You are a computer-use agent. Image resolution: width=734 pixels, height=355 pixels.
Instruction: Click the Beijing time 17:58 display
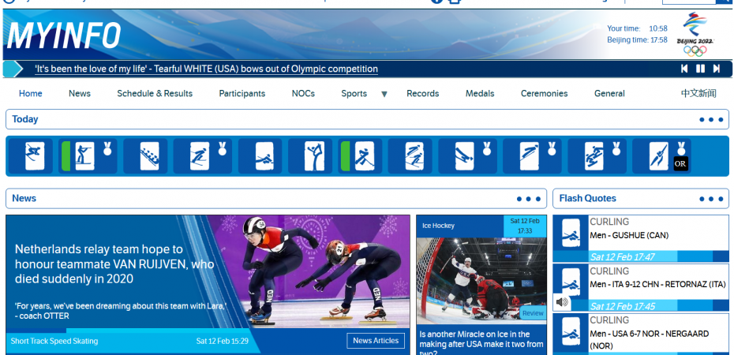(637, 40)
